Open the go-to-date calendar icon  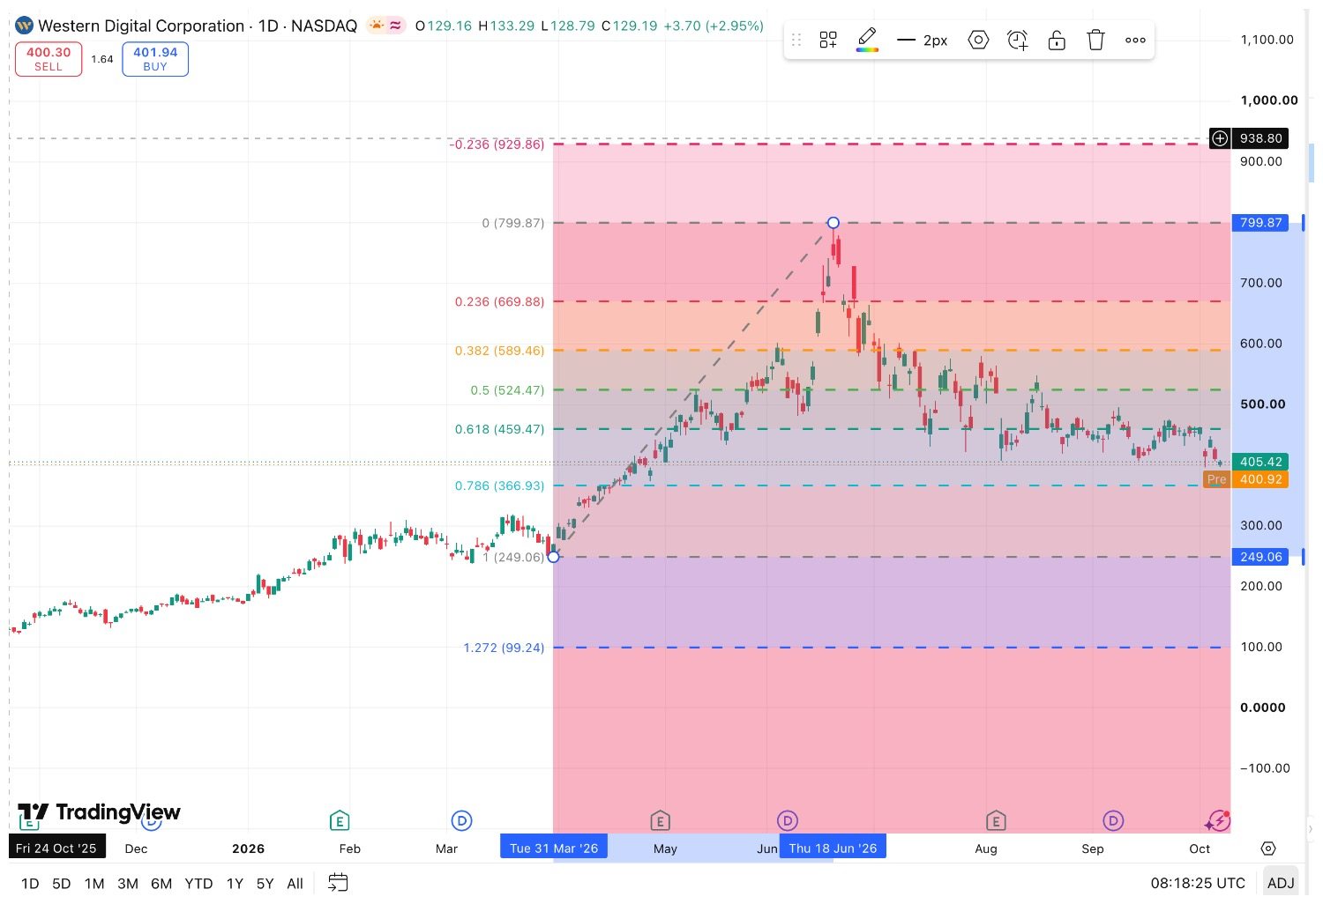[x=338, y=882]
